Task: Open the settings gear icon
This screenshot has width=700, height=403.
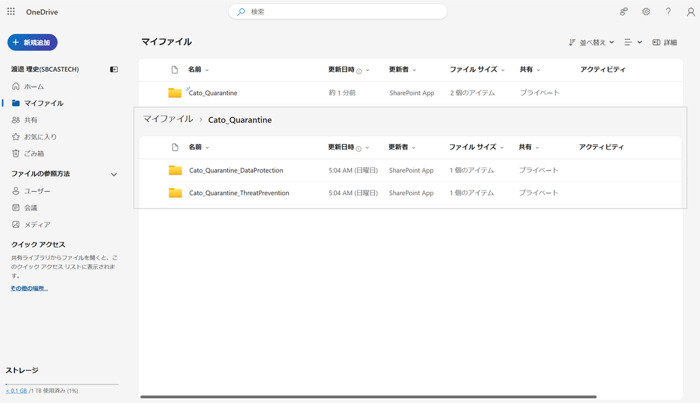Action: click(646, 12)
